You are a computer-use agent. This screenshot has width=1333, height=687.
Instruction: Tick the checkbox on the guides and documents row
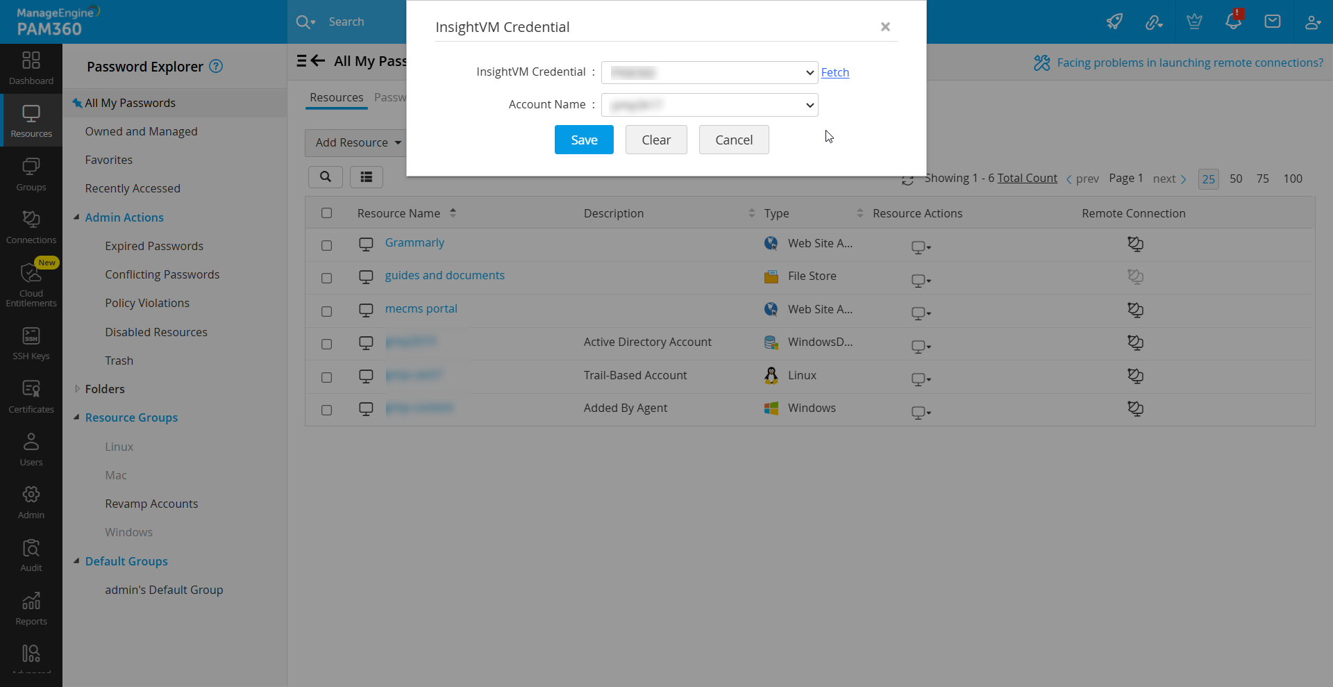[327, 278]
